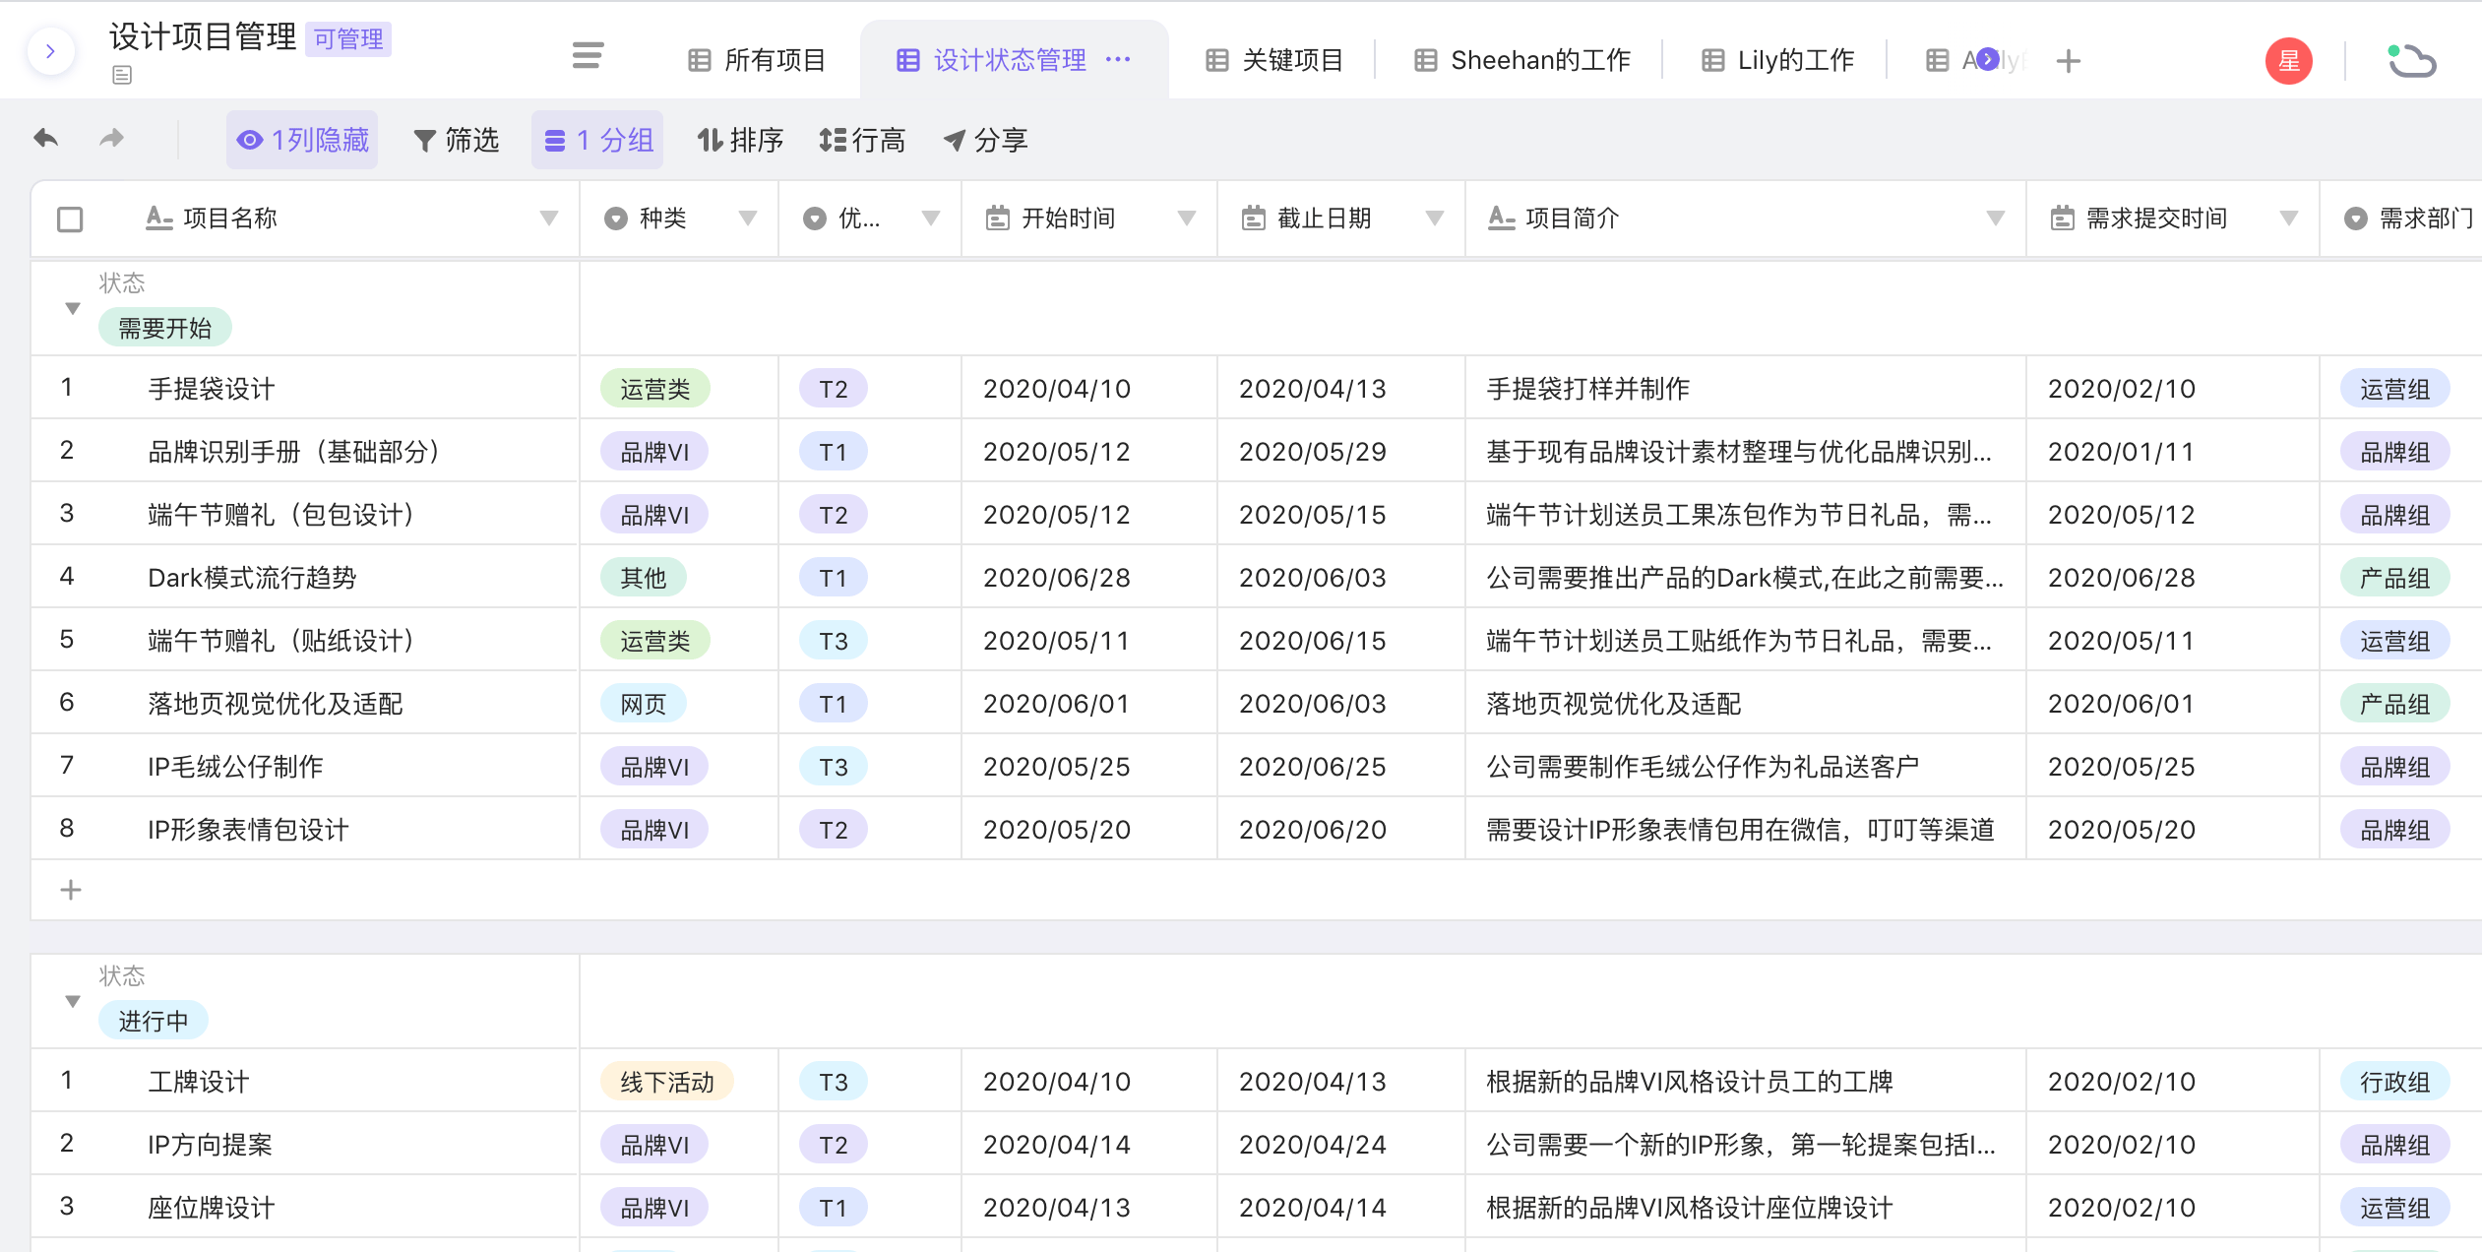Open the 开始时间 column dropdown arrow

(1187, 219)
